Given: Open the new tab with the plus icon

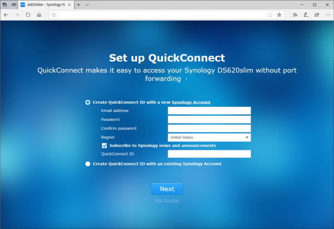Looking at the screenshot, I should tap(78, 4).
